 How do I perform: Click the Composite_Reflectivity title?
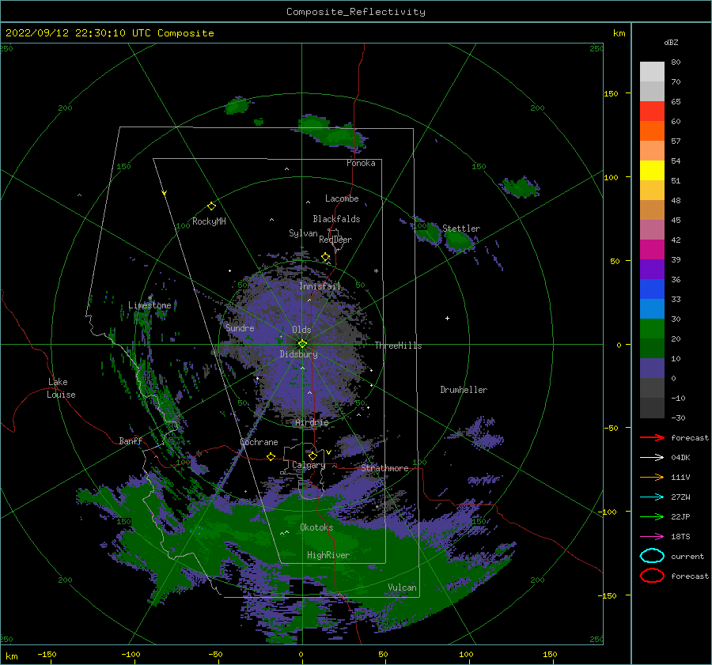356,12
